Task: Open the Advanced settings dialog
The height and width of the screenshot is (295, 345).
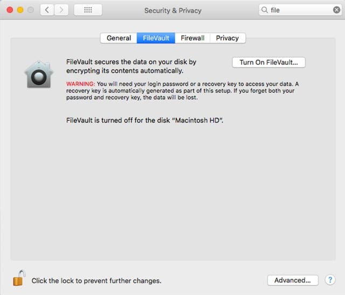Action: [292, 280]
